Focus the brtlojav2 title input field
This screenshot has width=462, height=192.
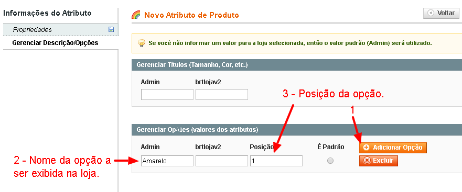[222, 94]
